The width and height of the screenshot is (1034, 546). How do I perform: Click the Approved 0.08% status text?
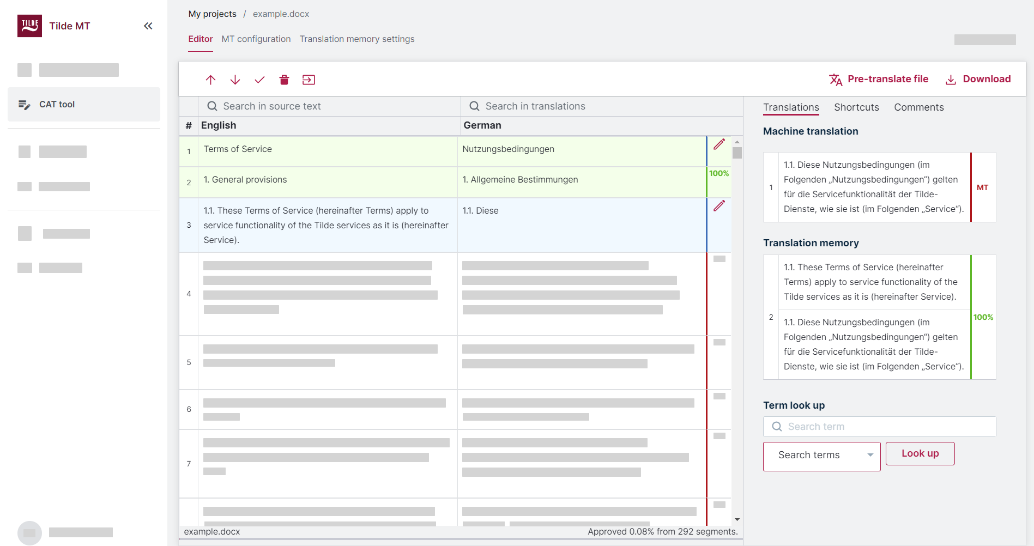tap(662, 531)
